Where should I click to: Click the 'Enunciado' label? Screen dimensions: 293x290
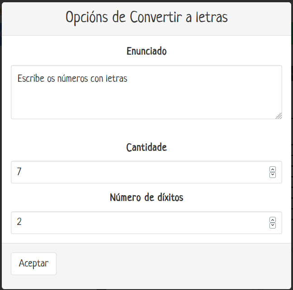146,51
